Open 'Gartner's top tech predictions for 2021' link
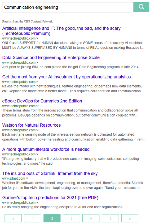159x224 pixels. [x=50, y=198]
